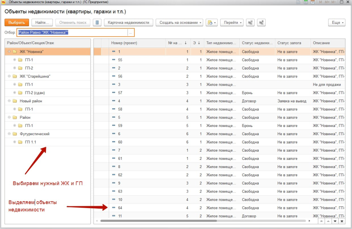Open the Еще menu
This screenshot has height=229, width=352.
coord(338,23)
